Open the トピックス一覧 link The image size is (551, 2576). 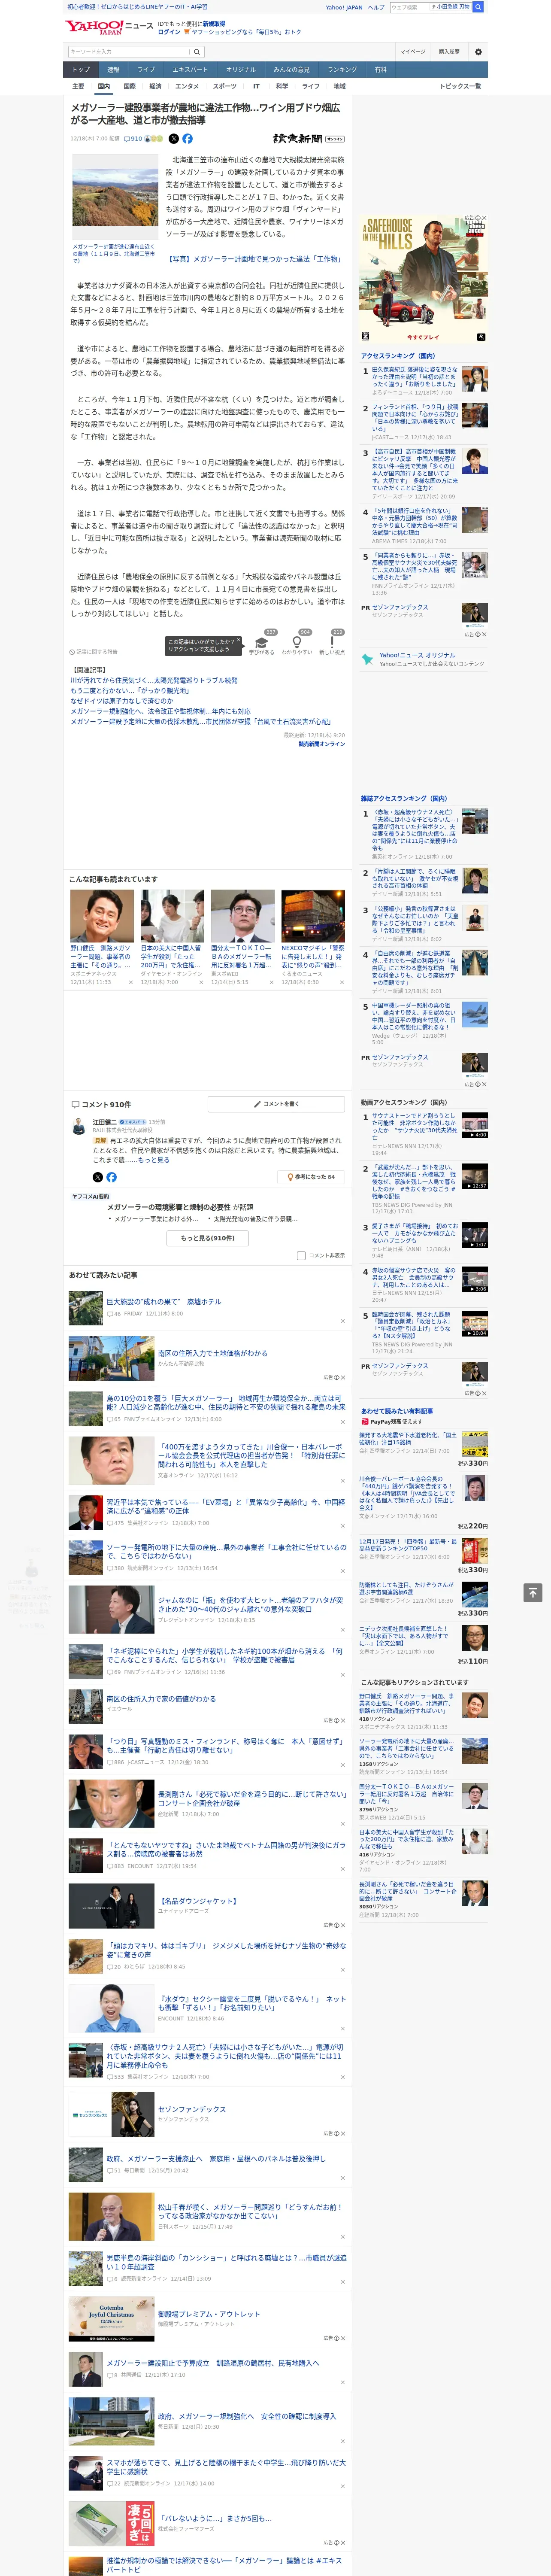pyautogui.click(x=460, y=86)
